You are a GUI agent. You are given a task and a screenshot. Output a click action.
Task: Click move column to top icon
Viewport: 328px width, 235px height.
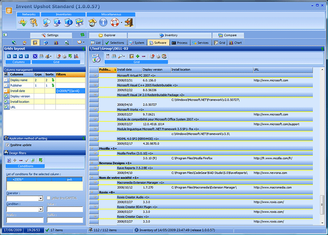tap(9, 56)
